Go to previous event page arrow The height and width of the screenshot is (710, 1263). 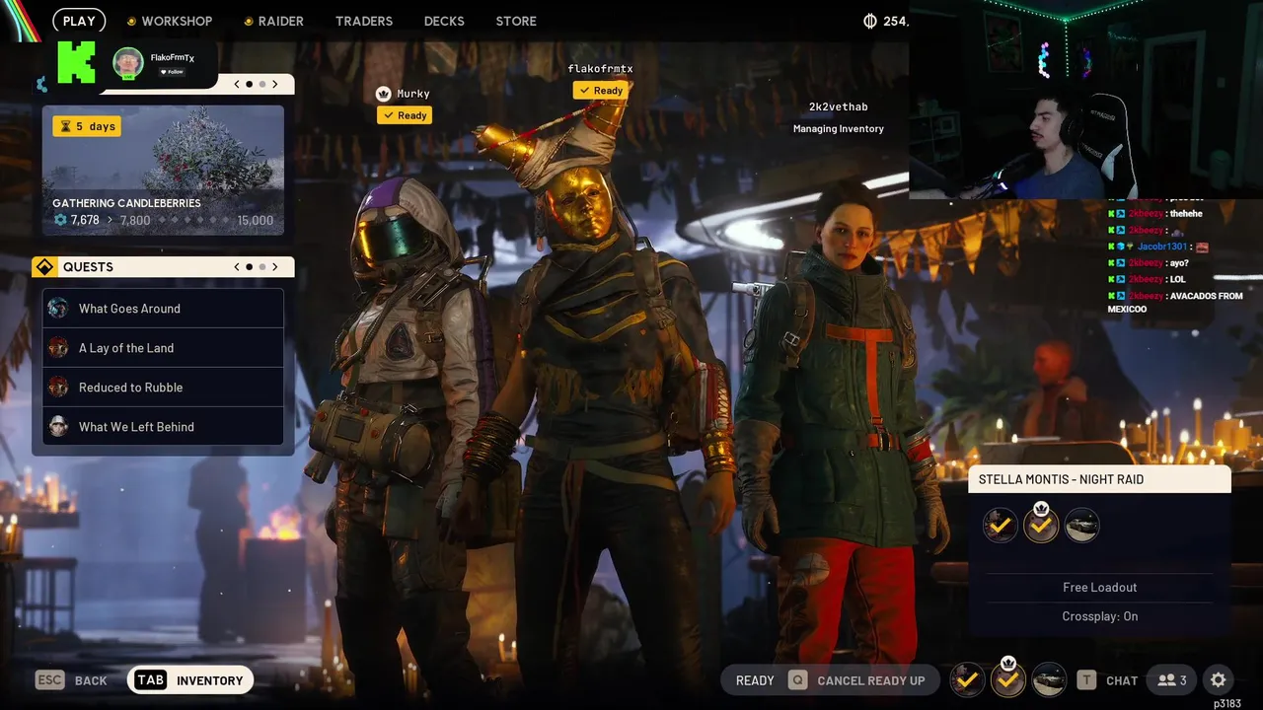[x=237, y=84]
